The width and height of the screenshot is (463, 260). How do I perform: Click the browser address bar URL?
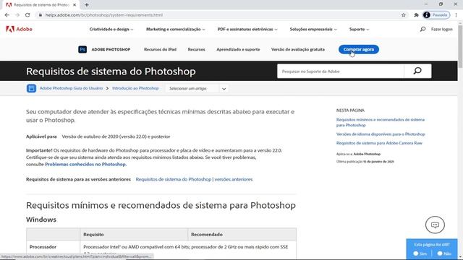(x=104, y=15)
